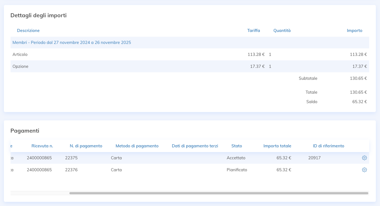Click the Importo column header

(x=354, y=31)
